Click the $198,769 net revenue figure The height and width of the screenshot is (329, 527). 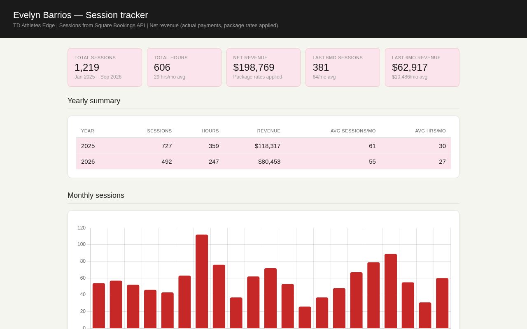(x=254, y=67)
